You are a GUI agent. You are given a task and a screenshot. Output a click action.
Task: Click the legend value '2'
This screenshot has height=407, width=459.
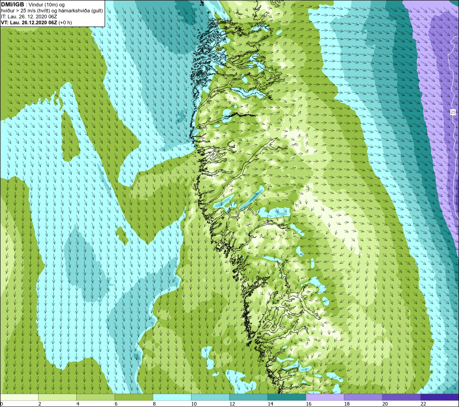(39, 404)
